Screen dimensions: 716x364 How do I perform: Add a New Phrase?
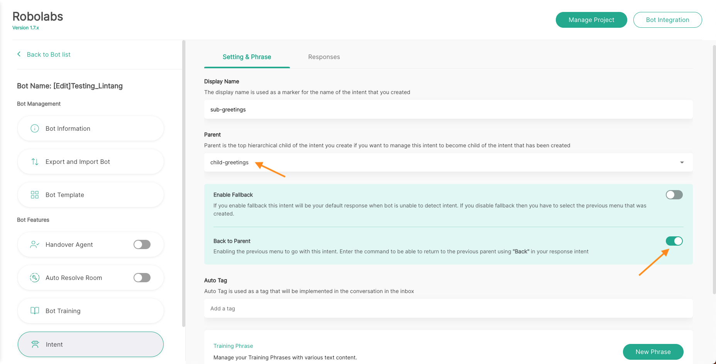(653, 352)
